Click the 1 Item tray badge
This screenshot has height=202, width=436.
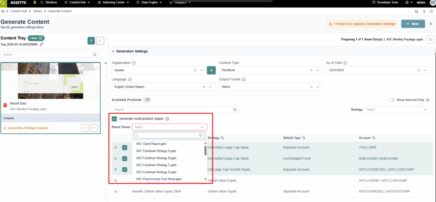(x=36, y=38)
